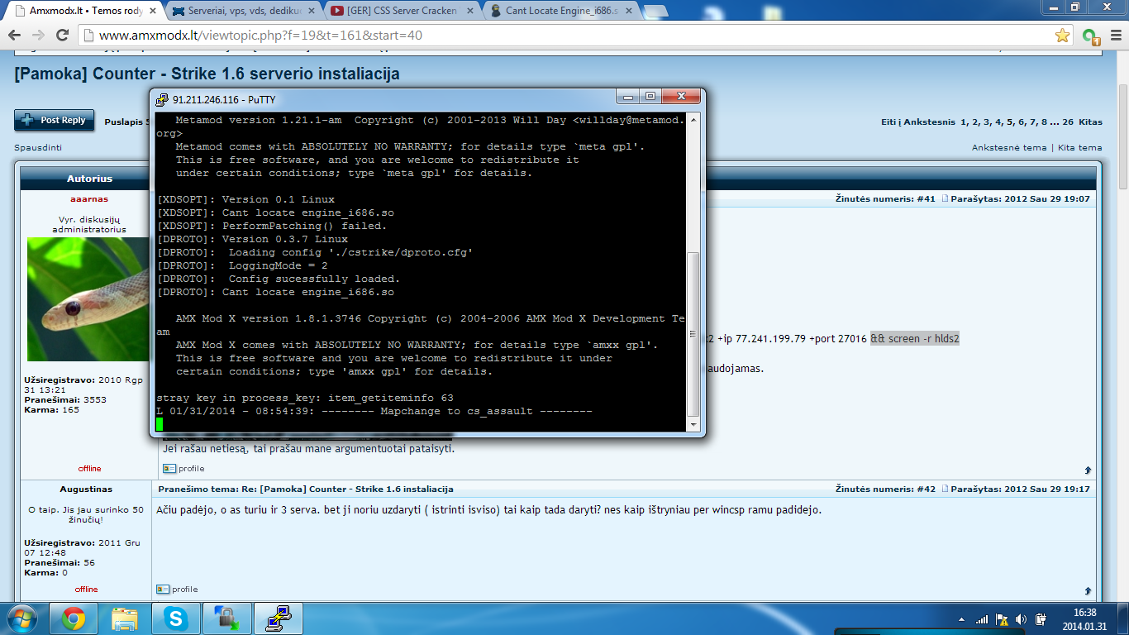1129x635 pixels.
Task: Click the green cursor in the PuTTY terminal
Action: pyautogui.click(x=160, y=424)
